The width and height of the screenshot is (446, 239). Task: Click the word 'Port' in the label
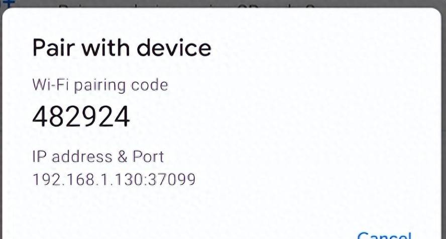click(148, 157)
